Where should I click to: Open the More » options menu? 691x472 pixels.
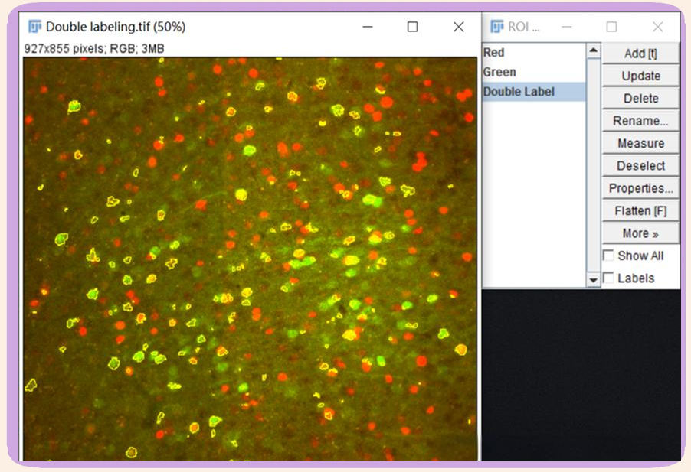[x=640, y=233]
